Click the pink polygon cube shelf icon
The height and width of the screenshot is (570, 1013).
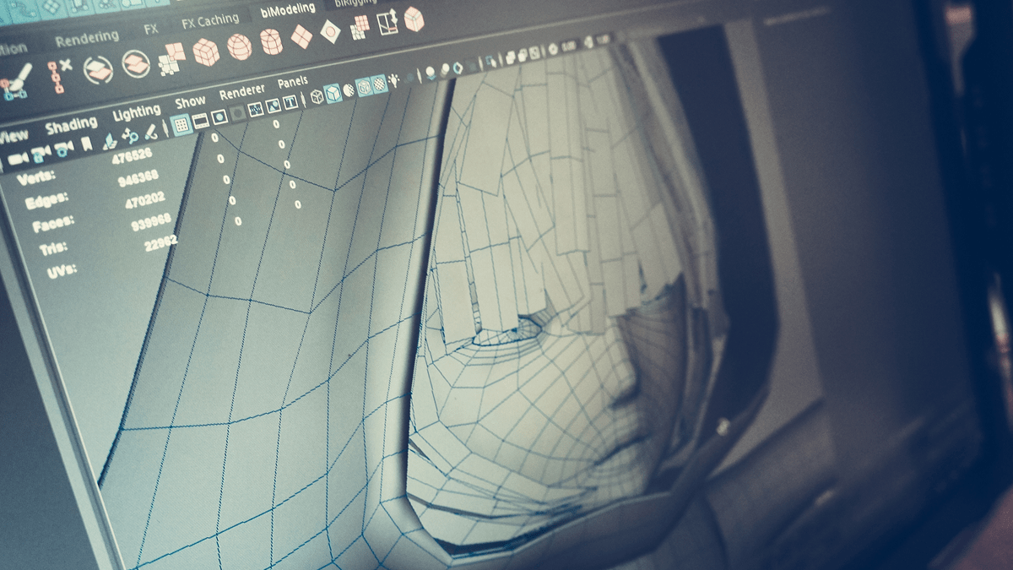click(205, 52)
